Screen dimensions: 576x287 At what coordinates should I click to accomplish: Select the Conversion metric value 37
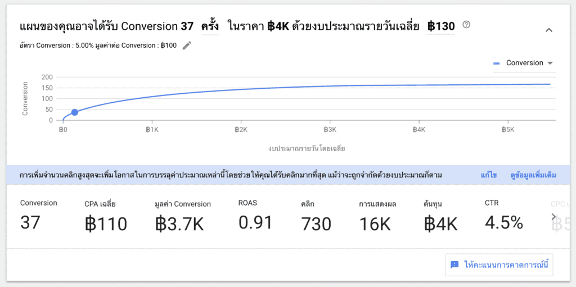point(30,222)
